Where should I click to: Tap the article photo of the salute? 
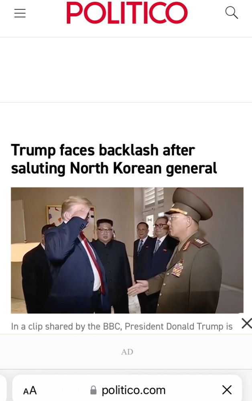(127, 250)
